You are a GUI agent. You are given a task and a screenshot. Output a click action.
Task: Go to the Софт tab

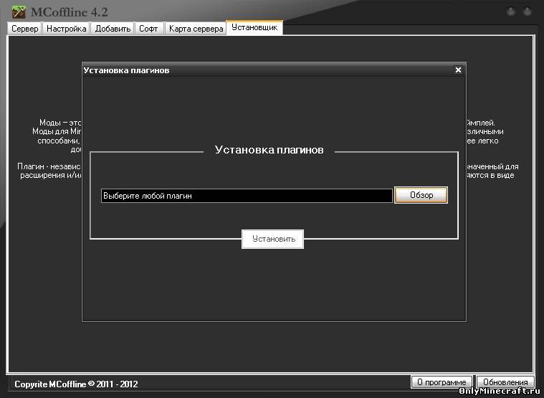(148, 29)
